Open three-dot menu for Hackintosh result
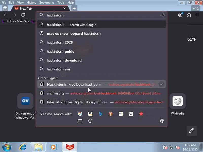 162,84
